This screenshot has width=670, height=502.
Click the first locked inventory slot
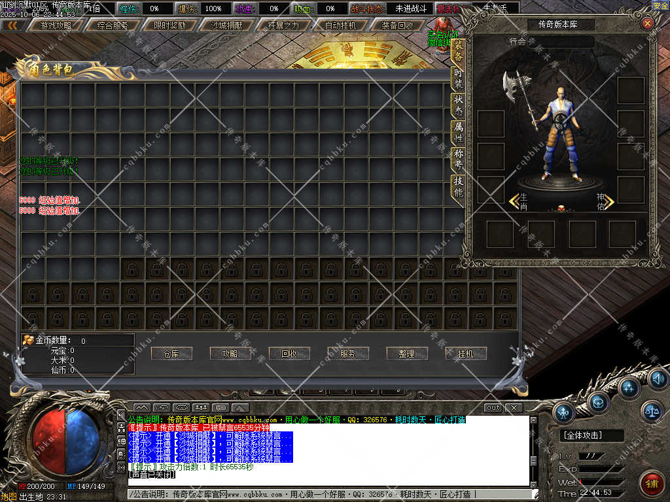[x=133, y=269]
